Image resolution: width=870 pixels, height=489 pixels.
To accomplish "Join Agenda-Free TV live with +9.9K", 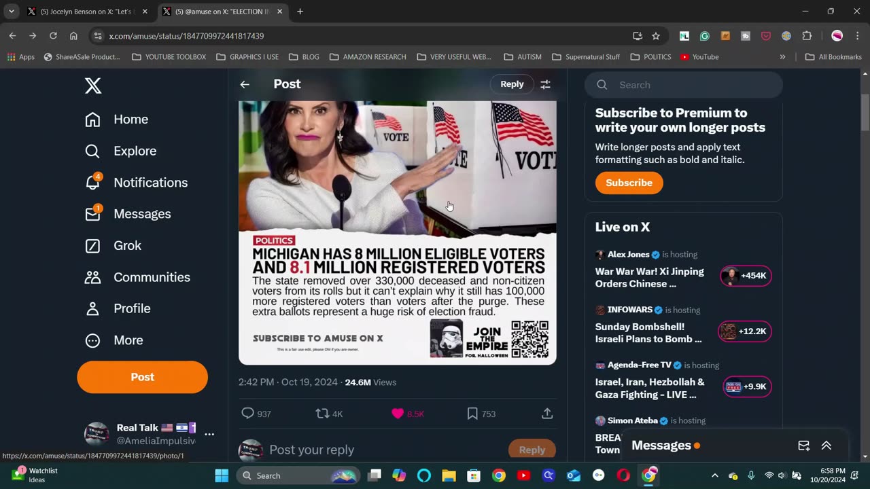I will (x=747, y=386).
